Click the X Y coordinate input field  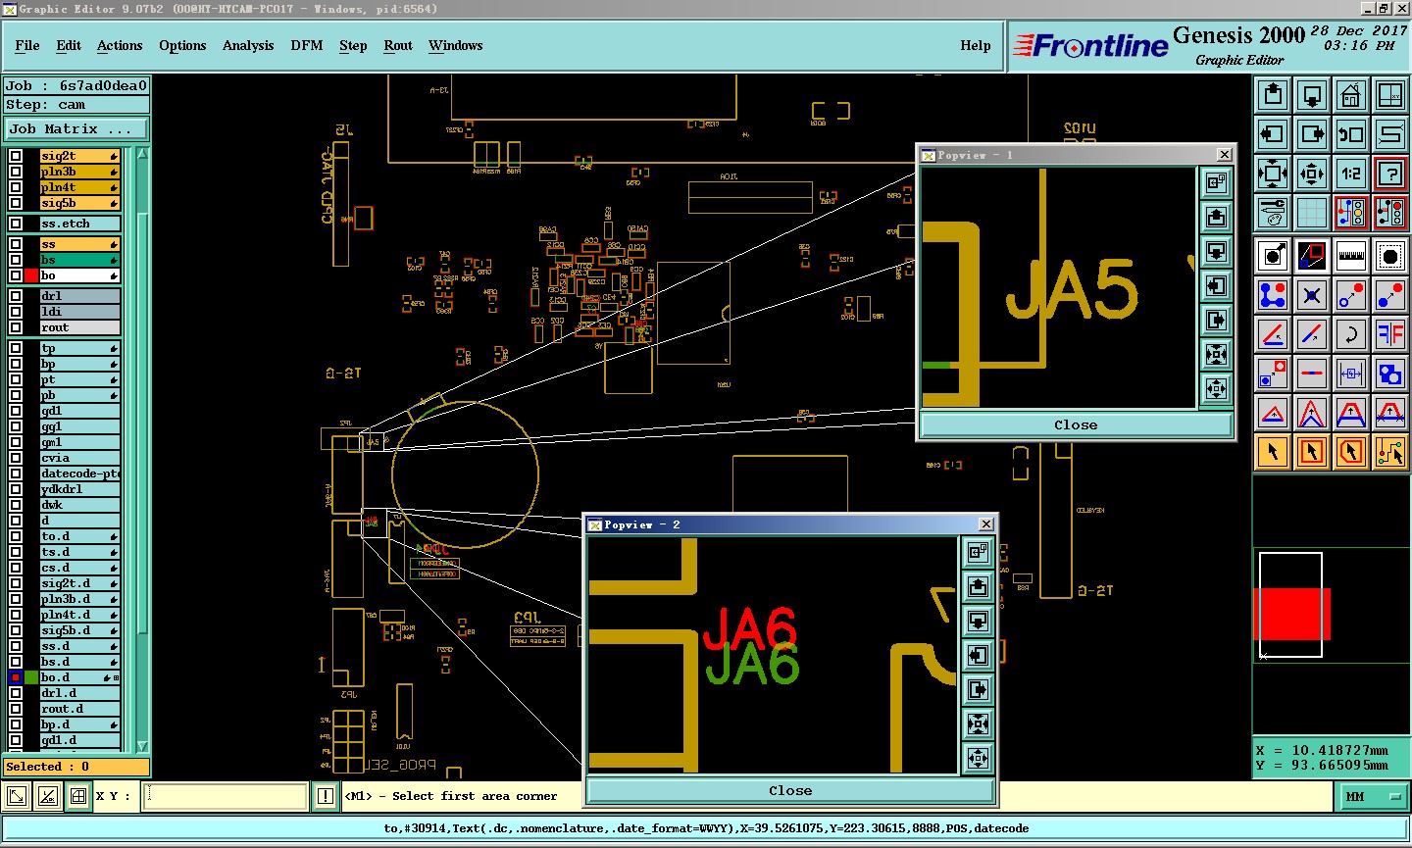pyautogui.click(x=226, y=796)
